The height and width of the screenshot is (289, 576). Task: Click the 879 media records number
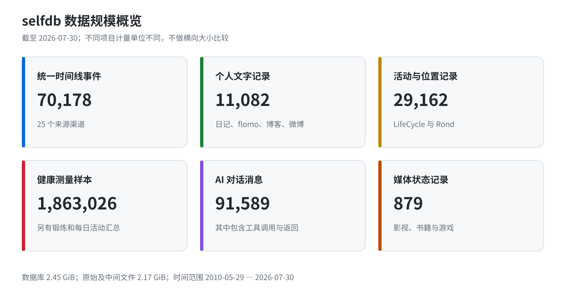coord(408,204)
